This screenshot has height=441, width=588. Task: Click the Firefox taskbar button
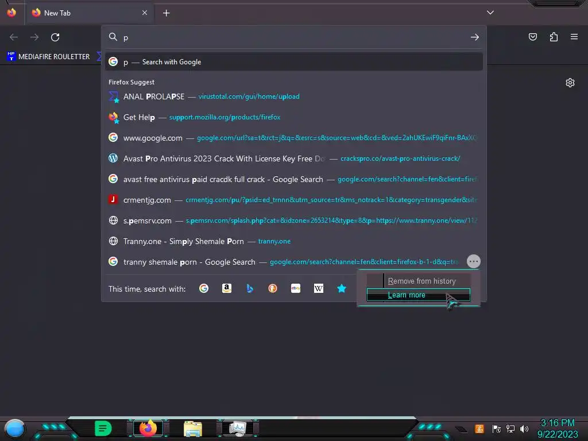148,428
